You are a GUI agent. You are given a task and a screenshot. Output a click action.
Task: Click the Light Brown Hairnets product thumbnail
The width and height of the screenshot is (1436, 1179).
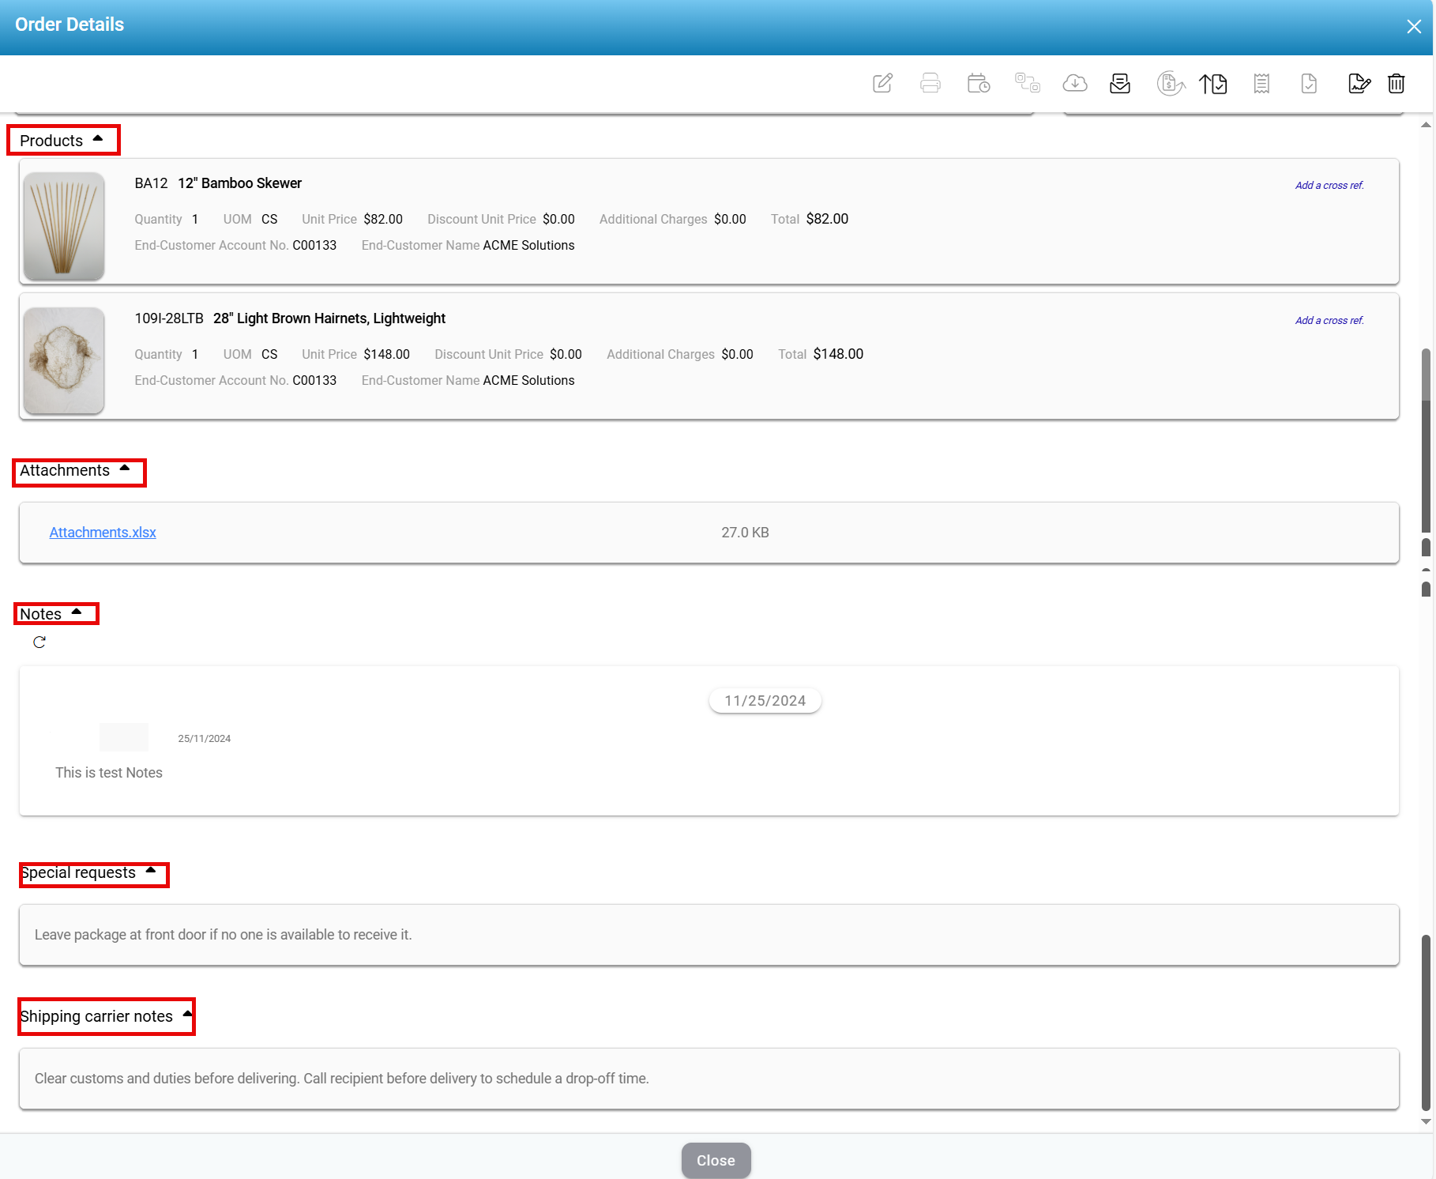click(64, 360)
